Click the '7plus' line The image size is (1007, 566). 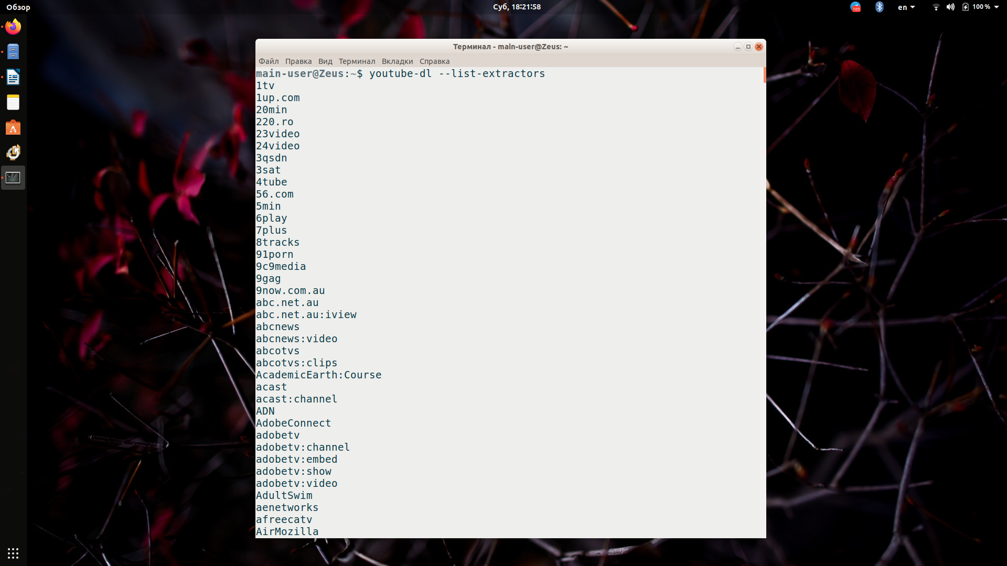[x=271, y=231]
